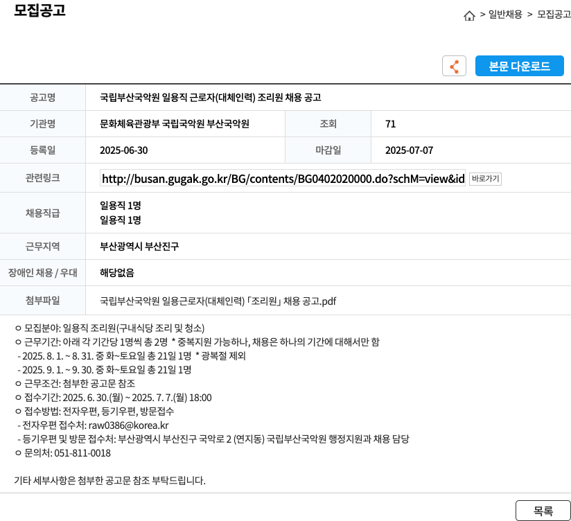Click the 기관명 row label
This screenshot has width=571, height=521.
pyautogui.click(x=42, y=124)
